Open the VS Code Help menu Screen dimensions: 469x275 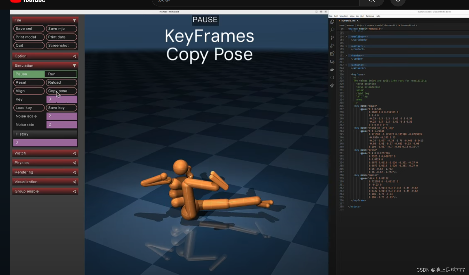378,16
